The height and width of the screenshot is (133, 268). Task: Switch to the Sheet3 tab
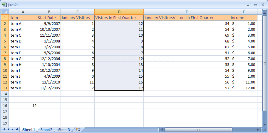(64, 129)
